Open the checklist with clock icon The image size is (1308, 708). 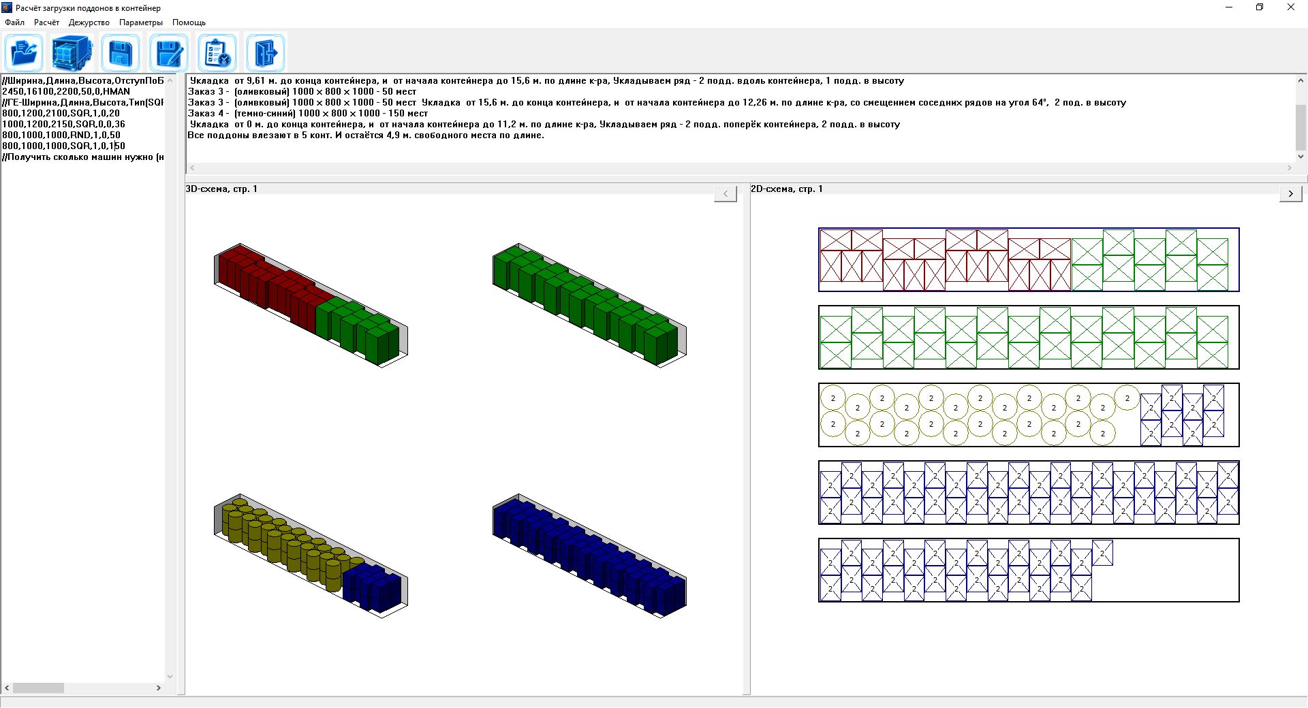pos(217,53)
